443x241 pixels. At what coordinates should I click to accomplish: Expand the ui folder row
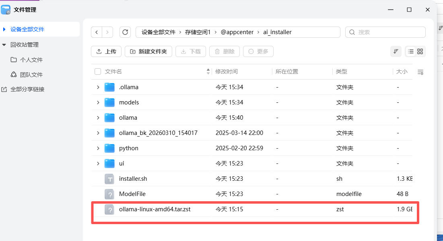click(98, 163)
